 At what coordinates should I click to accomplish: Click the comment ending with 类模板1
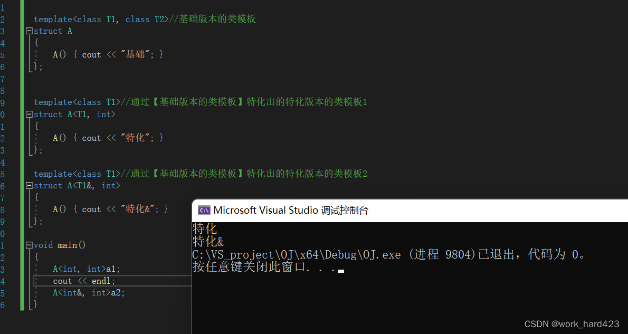click(x=244, y=102)
